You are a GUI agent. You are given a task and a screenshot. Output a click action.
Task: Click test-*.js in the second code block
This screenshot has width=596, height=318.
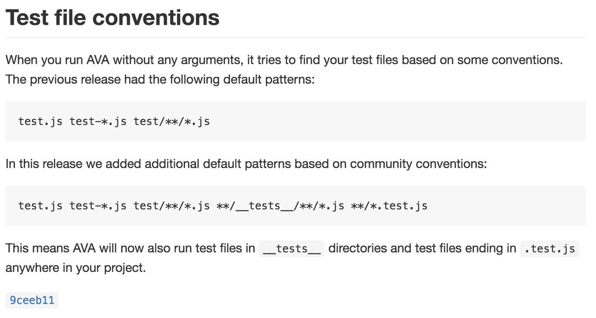click(98, 205)
